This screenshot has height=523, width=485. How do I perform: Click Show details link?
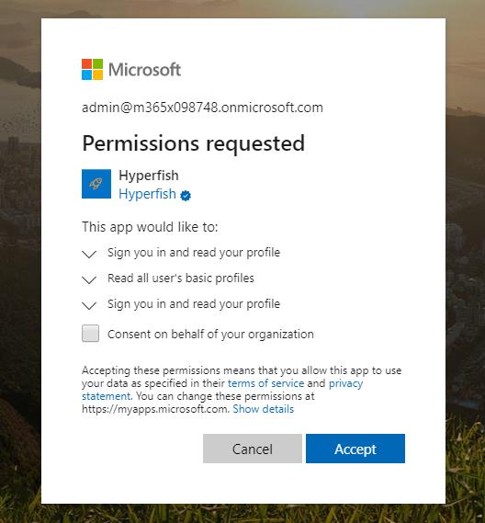[263, 409]
